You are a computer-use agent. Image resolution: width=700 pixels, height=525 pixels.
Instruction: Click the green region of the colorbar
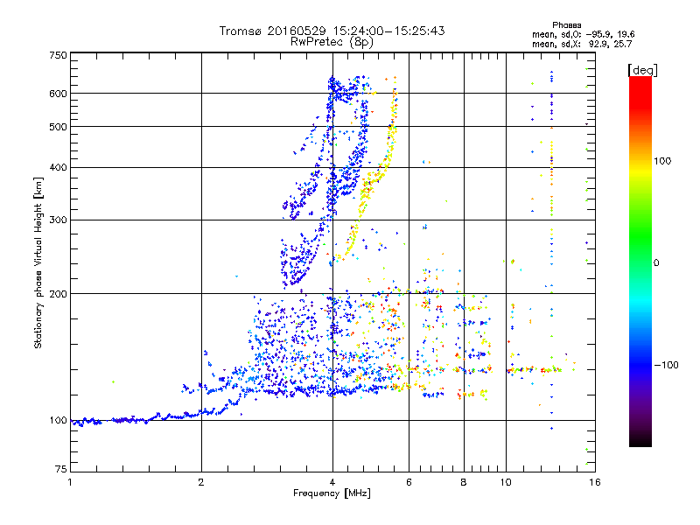[x=640, y=236]
